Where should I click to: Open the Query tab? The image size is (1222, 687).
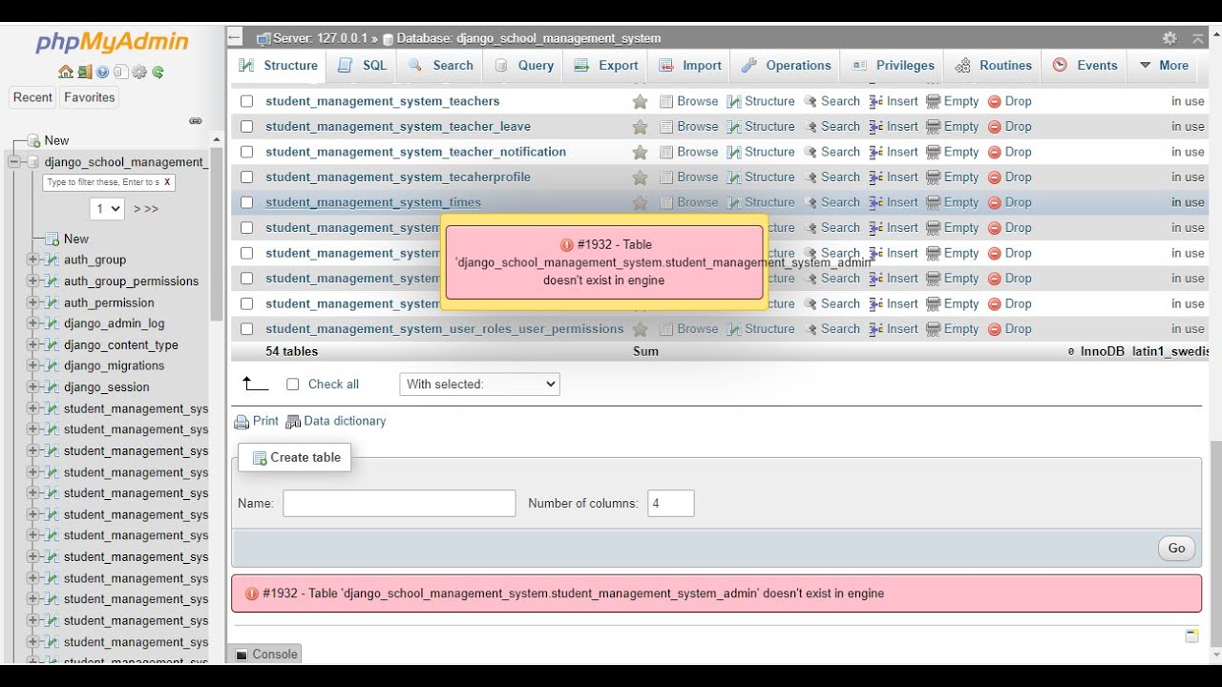(524, 66)
